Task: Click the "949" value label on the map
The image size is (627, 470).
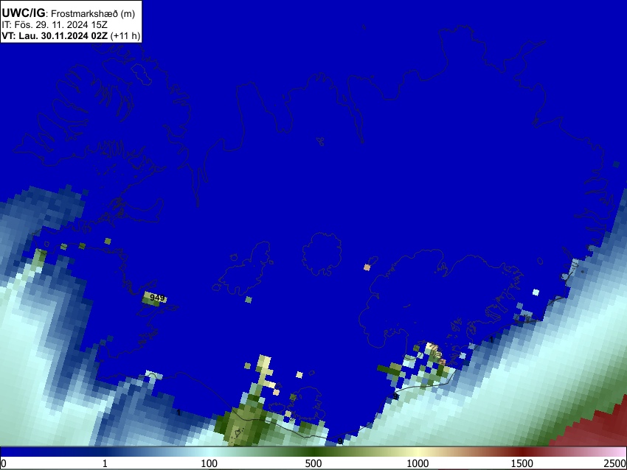Action: 156,298
